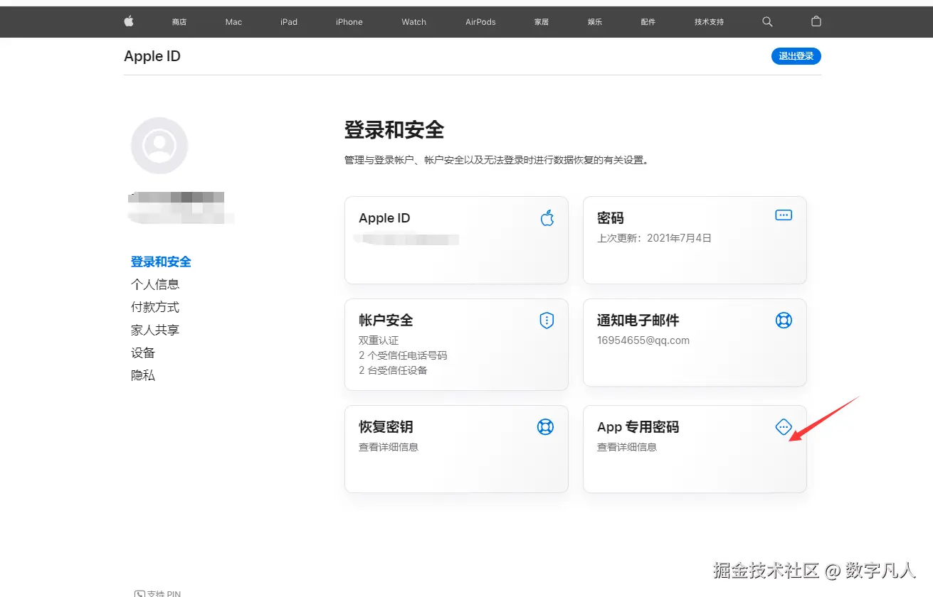Open AirPods in the top navigation
The height and width of the screenshot is (597, 933).
point(480,22)
